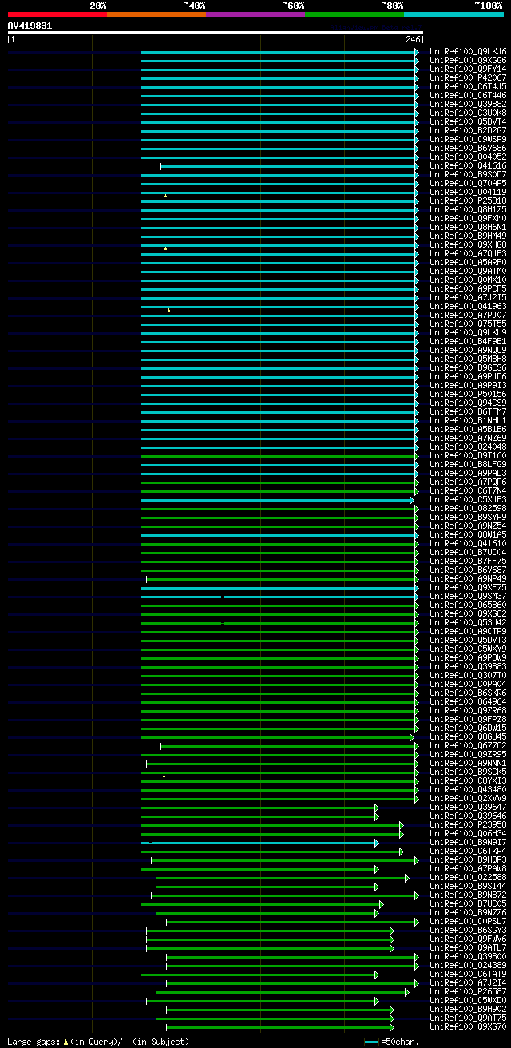Open hit UniRef100_C6T4J5

tap(468, 86)
